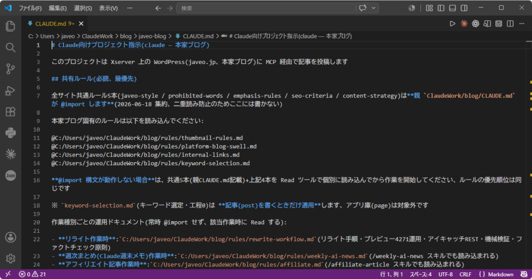Go back with the left arrow

[x=158, y=8]
